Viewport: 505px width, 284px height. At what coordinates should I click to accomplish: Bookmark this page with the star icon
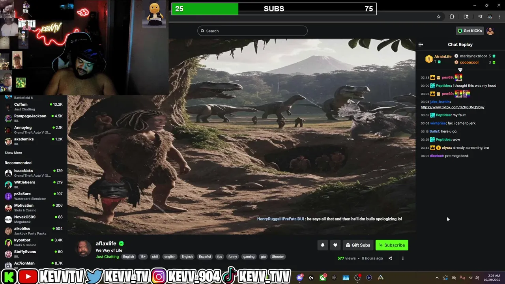point(439,17)
